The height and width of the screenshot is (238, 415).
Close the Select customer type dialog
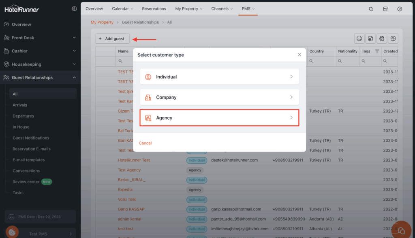(299, 55)
